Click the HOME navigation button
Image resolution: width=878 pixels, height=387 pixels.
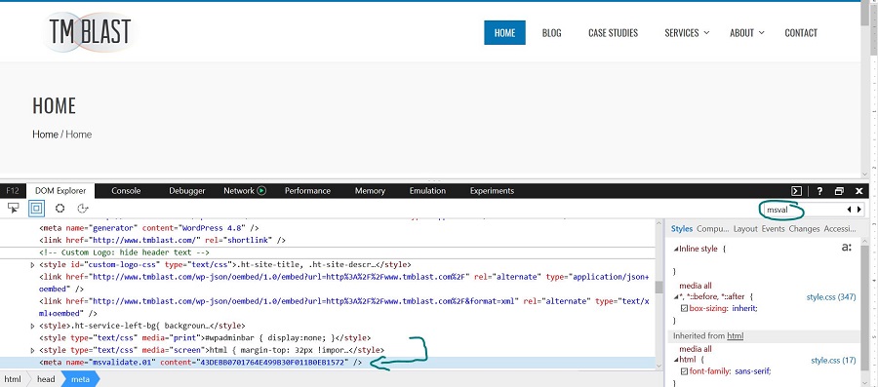[x=504, y=33]
